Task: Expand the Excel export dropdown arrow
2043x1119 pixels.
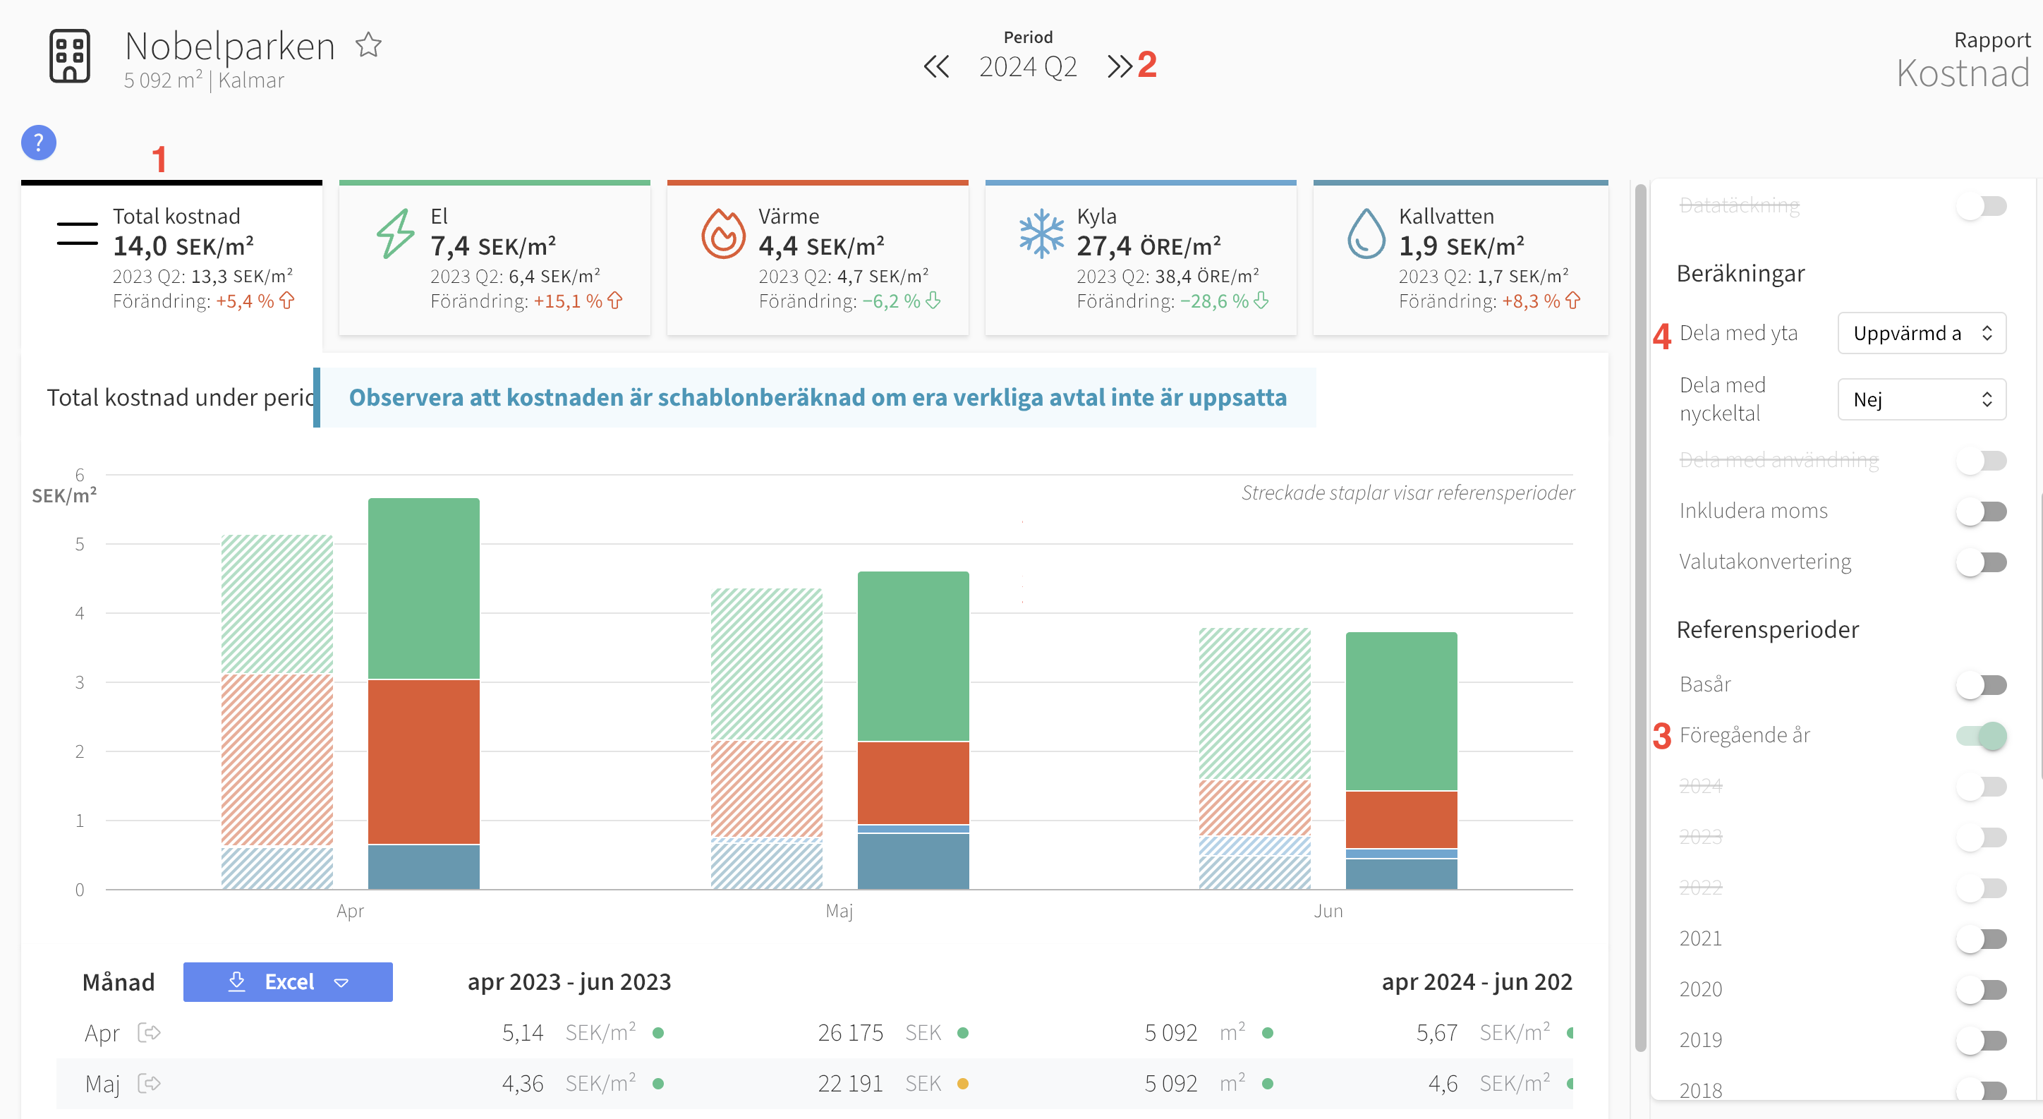Action: coord(342,983)
